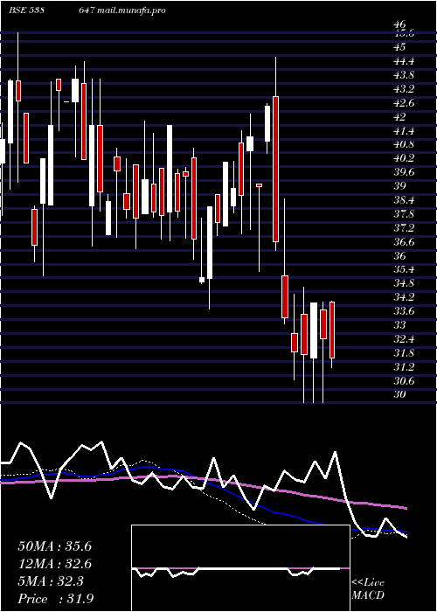Click the 'Price : 31.9' readout
This screenshot has width=437, height=612.
pos(55,598)
